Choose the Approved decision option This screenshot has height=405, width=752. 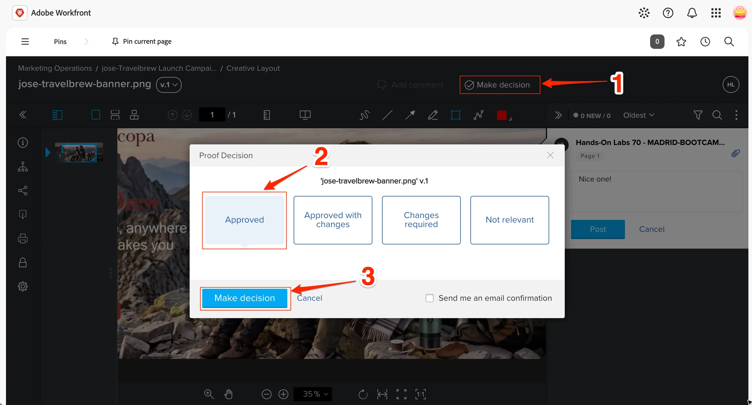pyautogui.click(x=244, y=220)
